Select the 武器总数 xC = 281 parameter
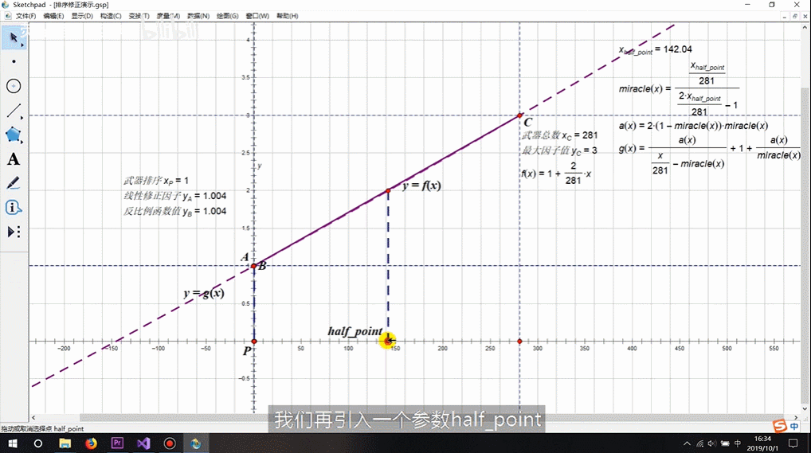The height and width of the screenshot is (453, 811). click(559, 135)
